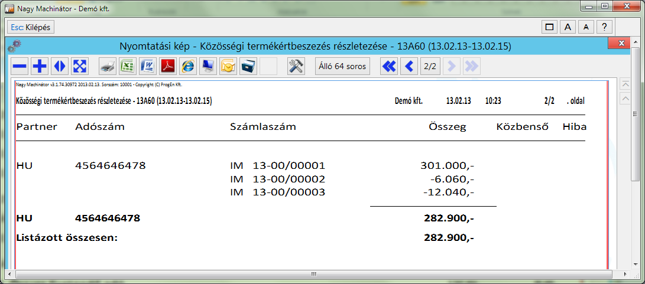Click the Összeg column header
The width and height of the screenshot is (645, 284).
click(448, 127)
